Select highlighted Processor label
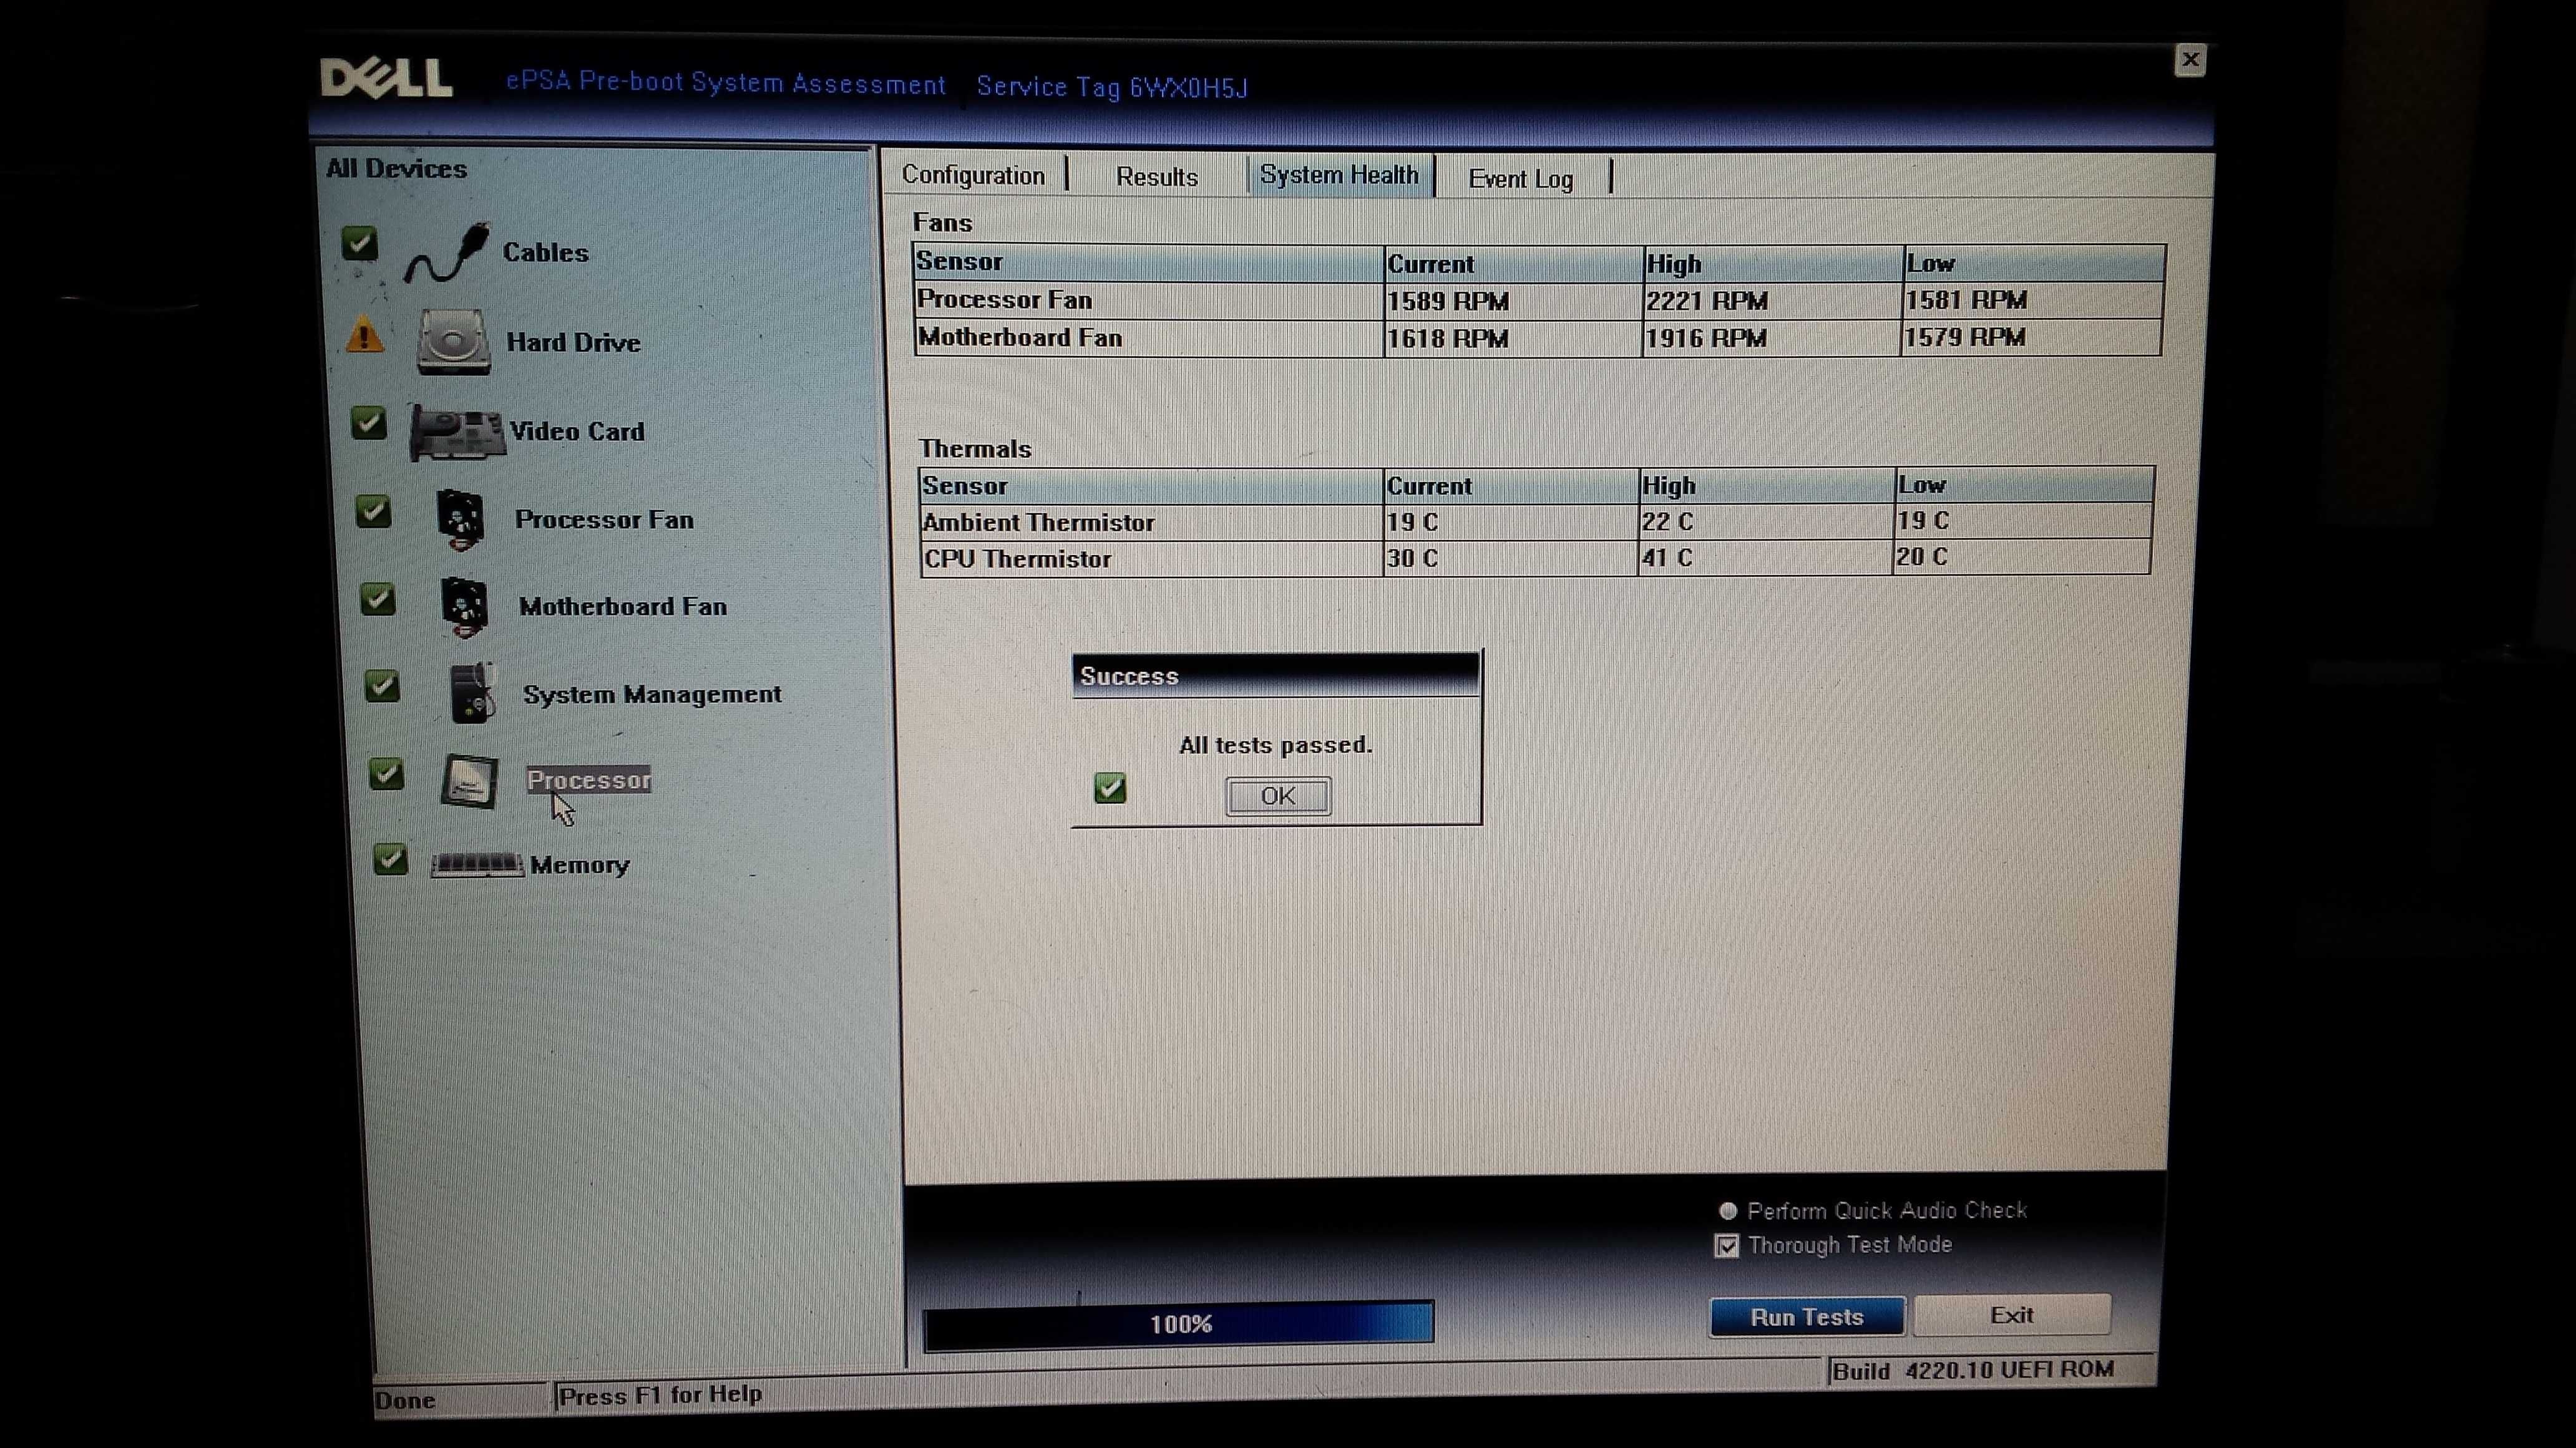 [589, 780]
